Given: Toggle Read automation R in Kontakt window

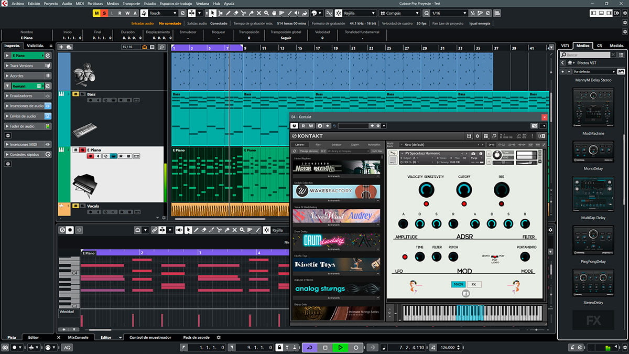Looking at the screenshot, I should pyautogui.click(x=303, y=125).
